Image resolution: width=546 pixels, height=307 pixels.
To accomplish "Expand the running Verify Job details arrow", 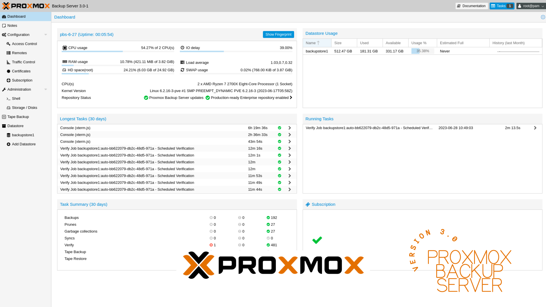I will (x=535, y=128).
